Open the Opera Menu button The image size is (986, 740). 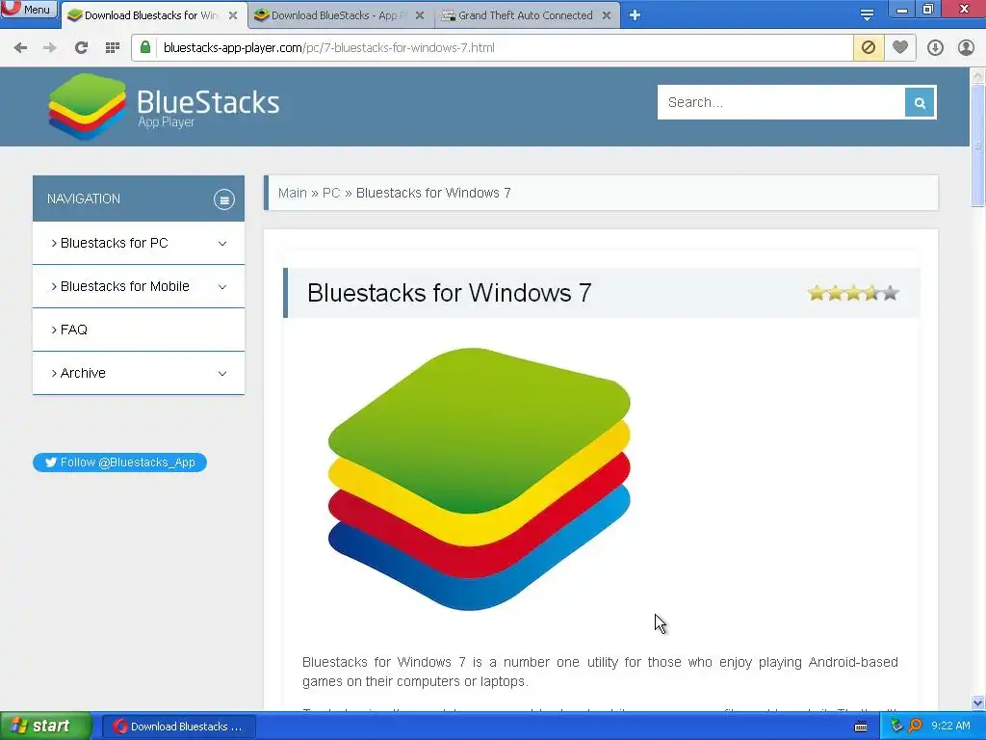28,9
